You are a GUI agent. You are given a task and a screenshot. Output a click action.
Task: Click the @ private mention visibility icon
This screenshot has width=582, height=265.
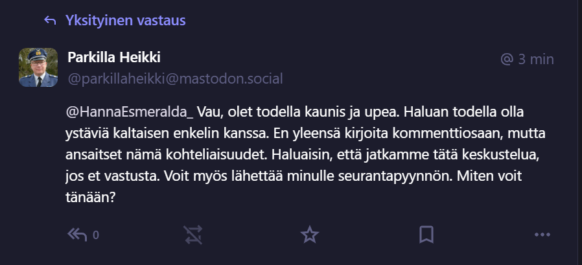click(507, 60)
